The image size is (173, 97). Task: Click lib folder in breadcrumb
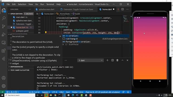(37, 14)
